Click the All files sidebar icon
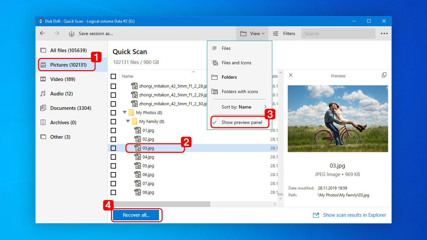Image resolution: width=427 pixels, height=240 pixels. click(43, 50)
